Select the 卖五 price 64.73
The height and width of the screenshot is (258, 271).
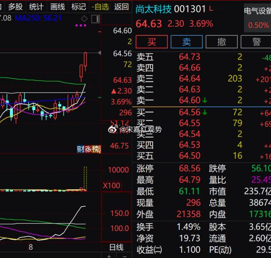click(190, 57)
